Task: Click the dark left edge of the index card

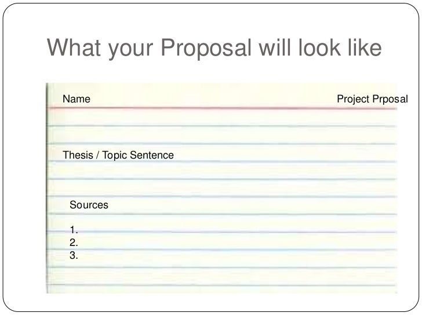Action: tap(47, 188)
